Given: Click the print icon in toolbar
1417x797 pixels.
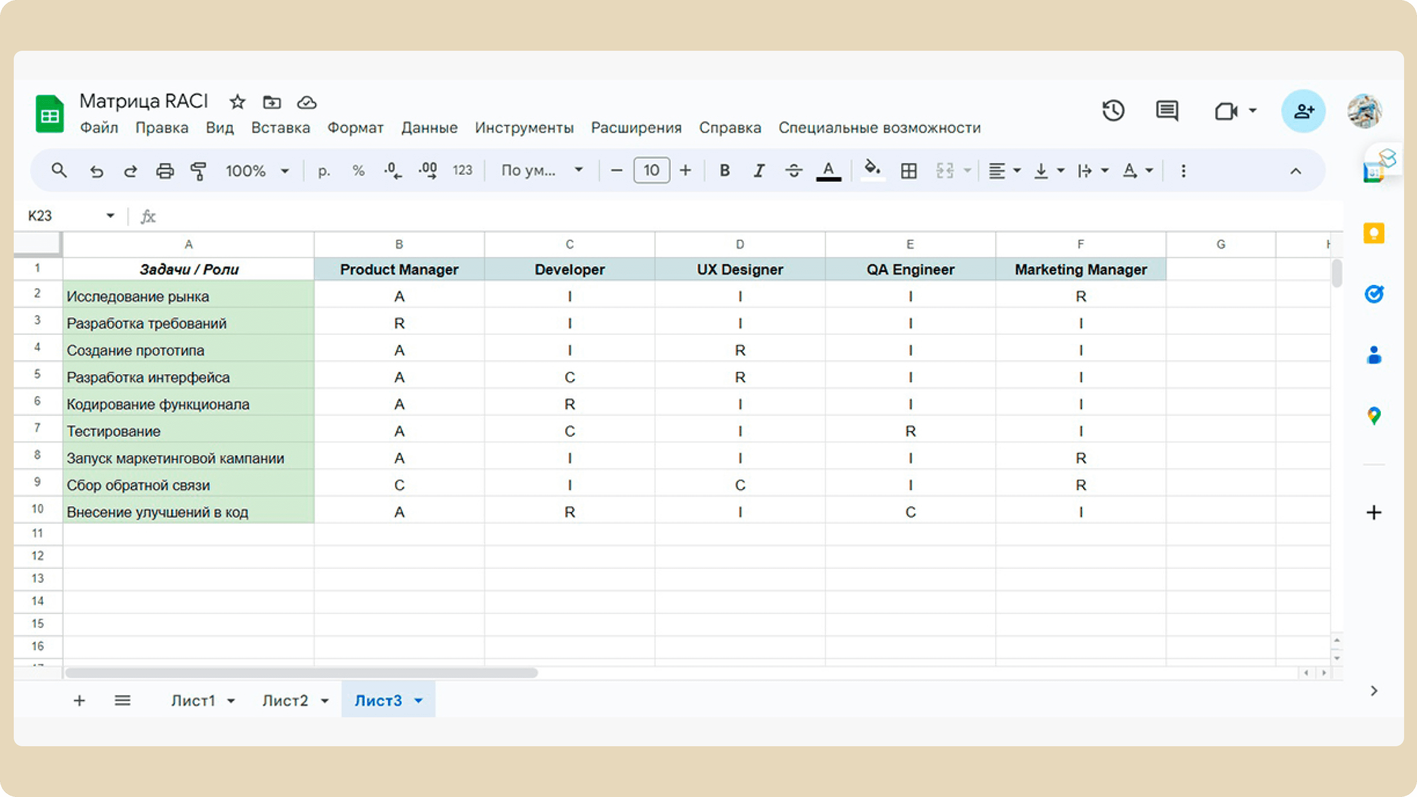Looking at the screenshot, I should (164, 171).
